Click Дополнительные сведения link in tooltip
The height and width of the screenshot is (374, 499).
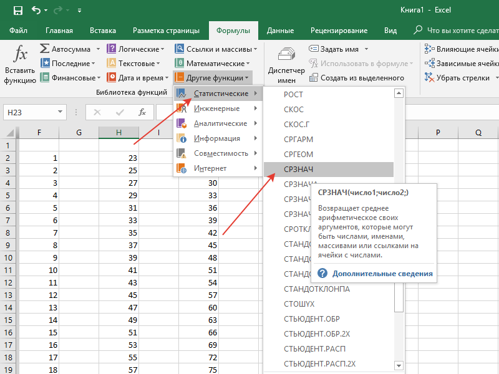382,274
